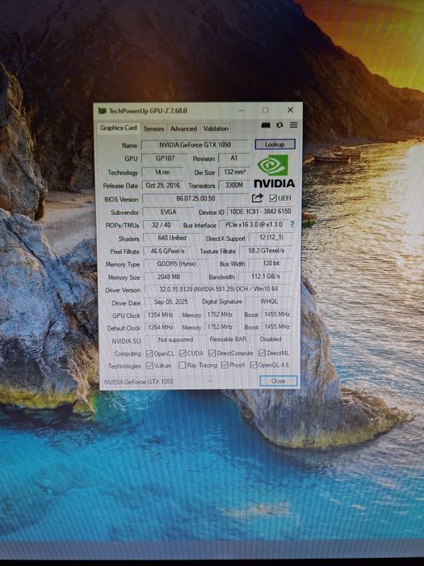Viewport: 424px width, 566px height.
Task: Click the NVIDIA logo image
Action: [275, 171]
